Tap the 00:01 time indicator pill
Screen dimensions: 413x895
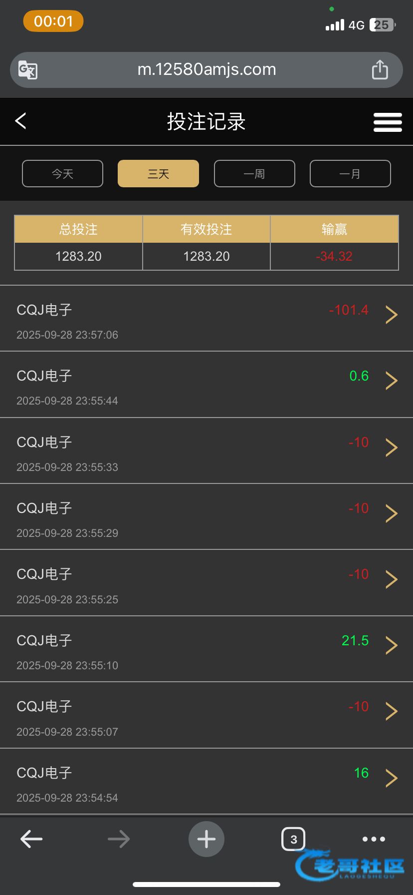tap(53, 21)
